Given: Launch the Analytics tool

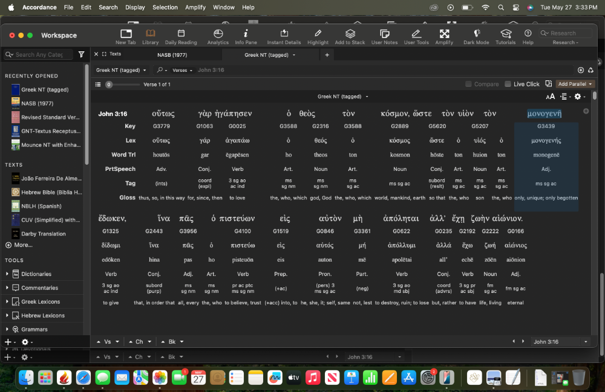Looking at the screenshot, I should 218,37.
